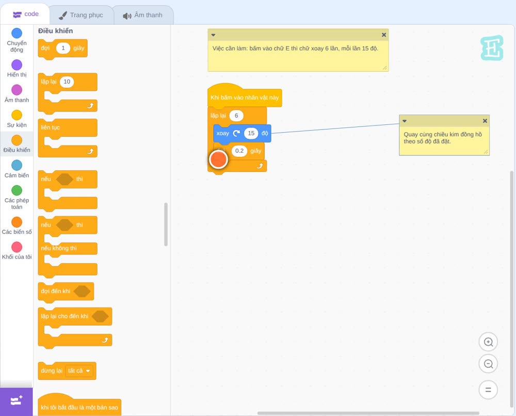
Task: Close the Quay cùng chiều comment
Action: [485, 121]
